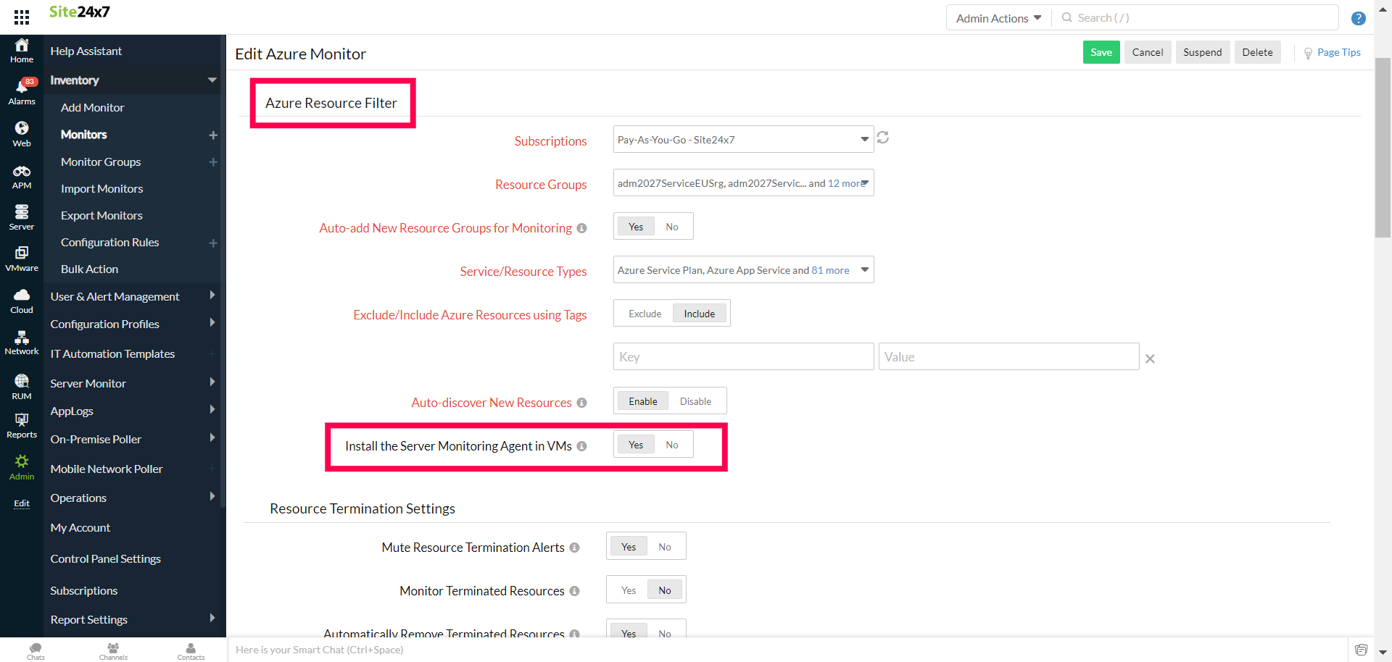This screenshot has width=1392, height=662.
Task: Open the Inventory menu in the sidebar
Action: (75, 80)
